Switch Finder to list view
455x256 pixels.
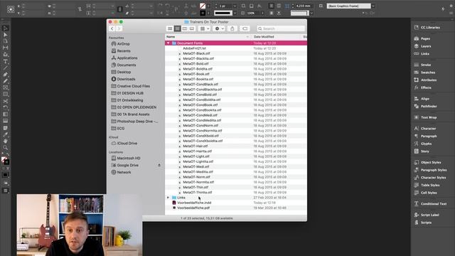177,28
